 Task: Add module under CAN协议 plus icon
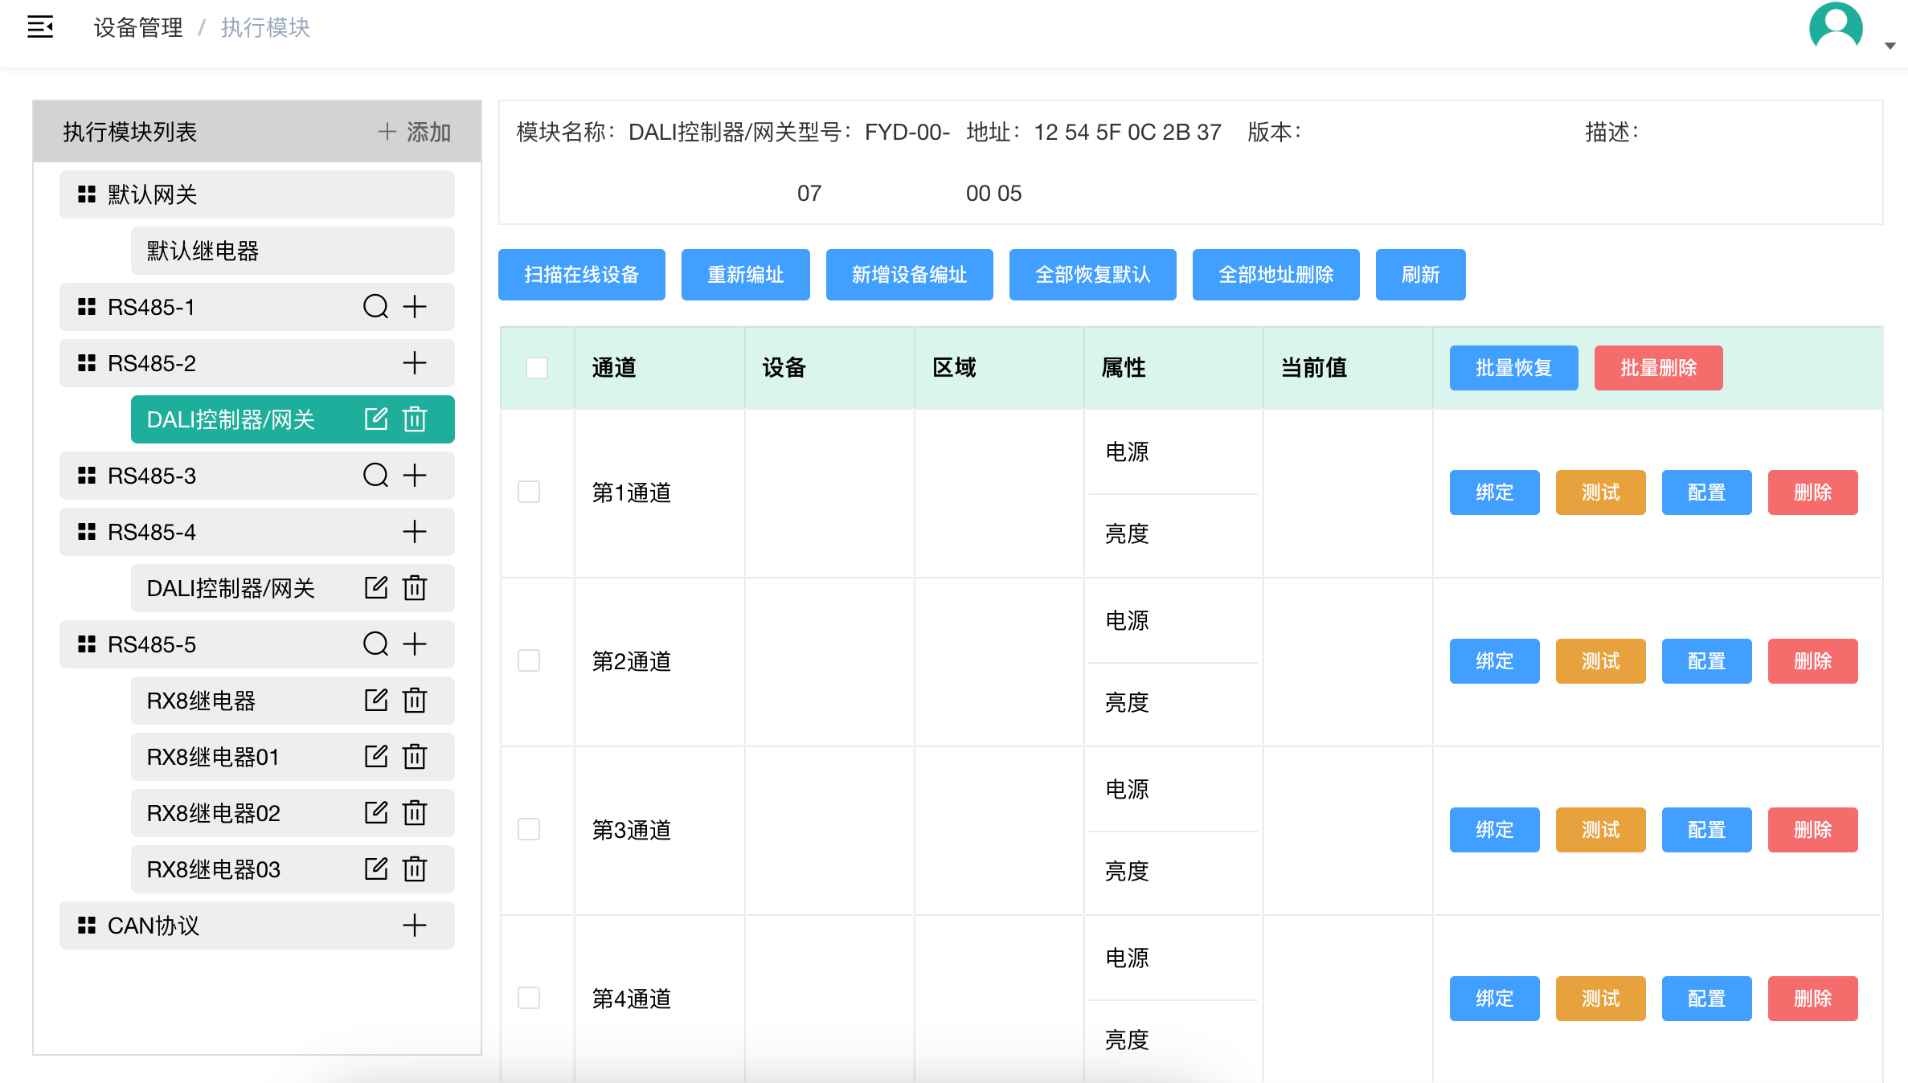[x=415, y=926]
